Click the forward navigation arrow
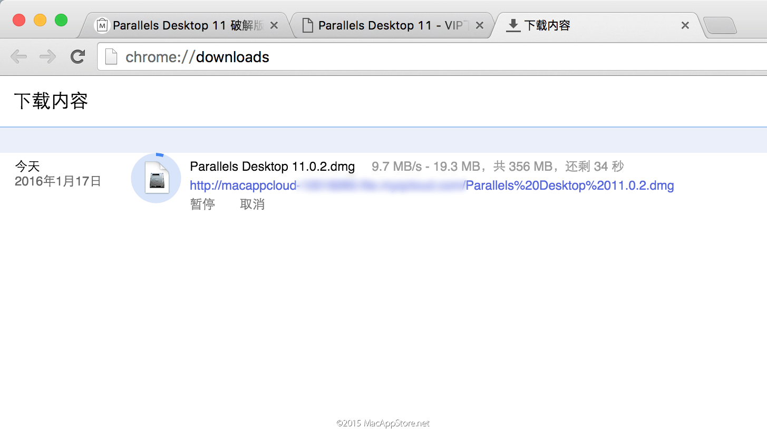The width and height of the screenshot is (767, 429). pyautogui.click(x=47, y=56)
